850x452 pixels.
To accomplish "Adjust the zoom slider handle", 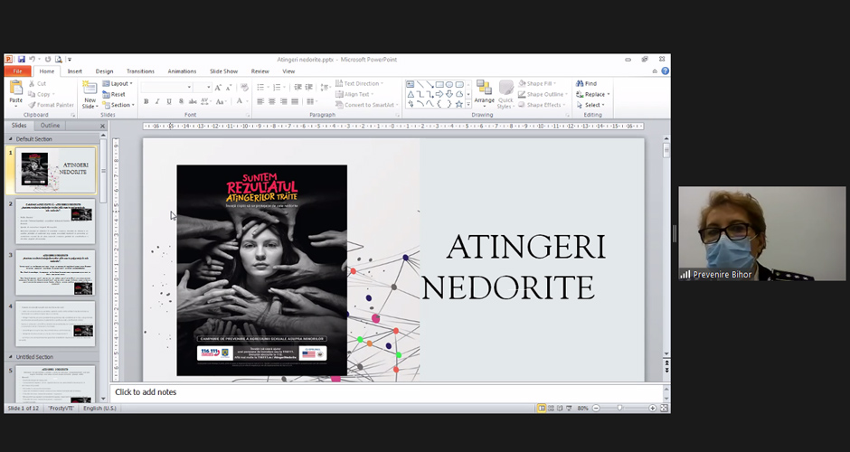I will [619, 408].
